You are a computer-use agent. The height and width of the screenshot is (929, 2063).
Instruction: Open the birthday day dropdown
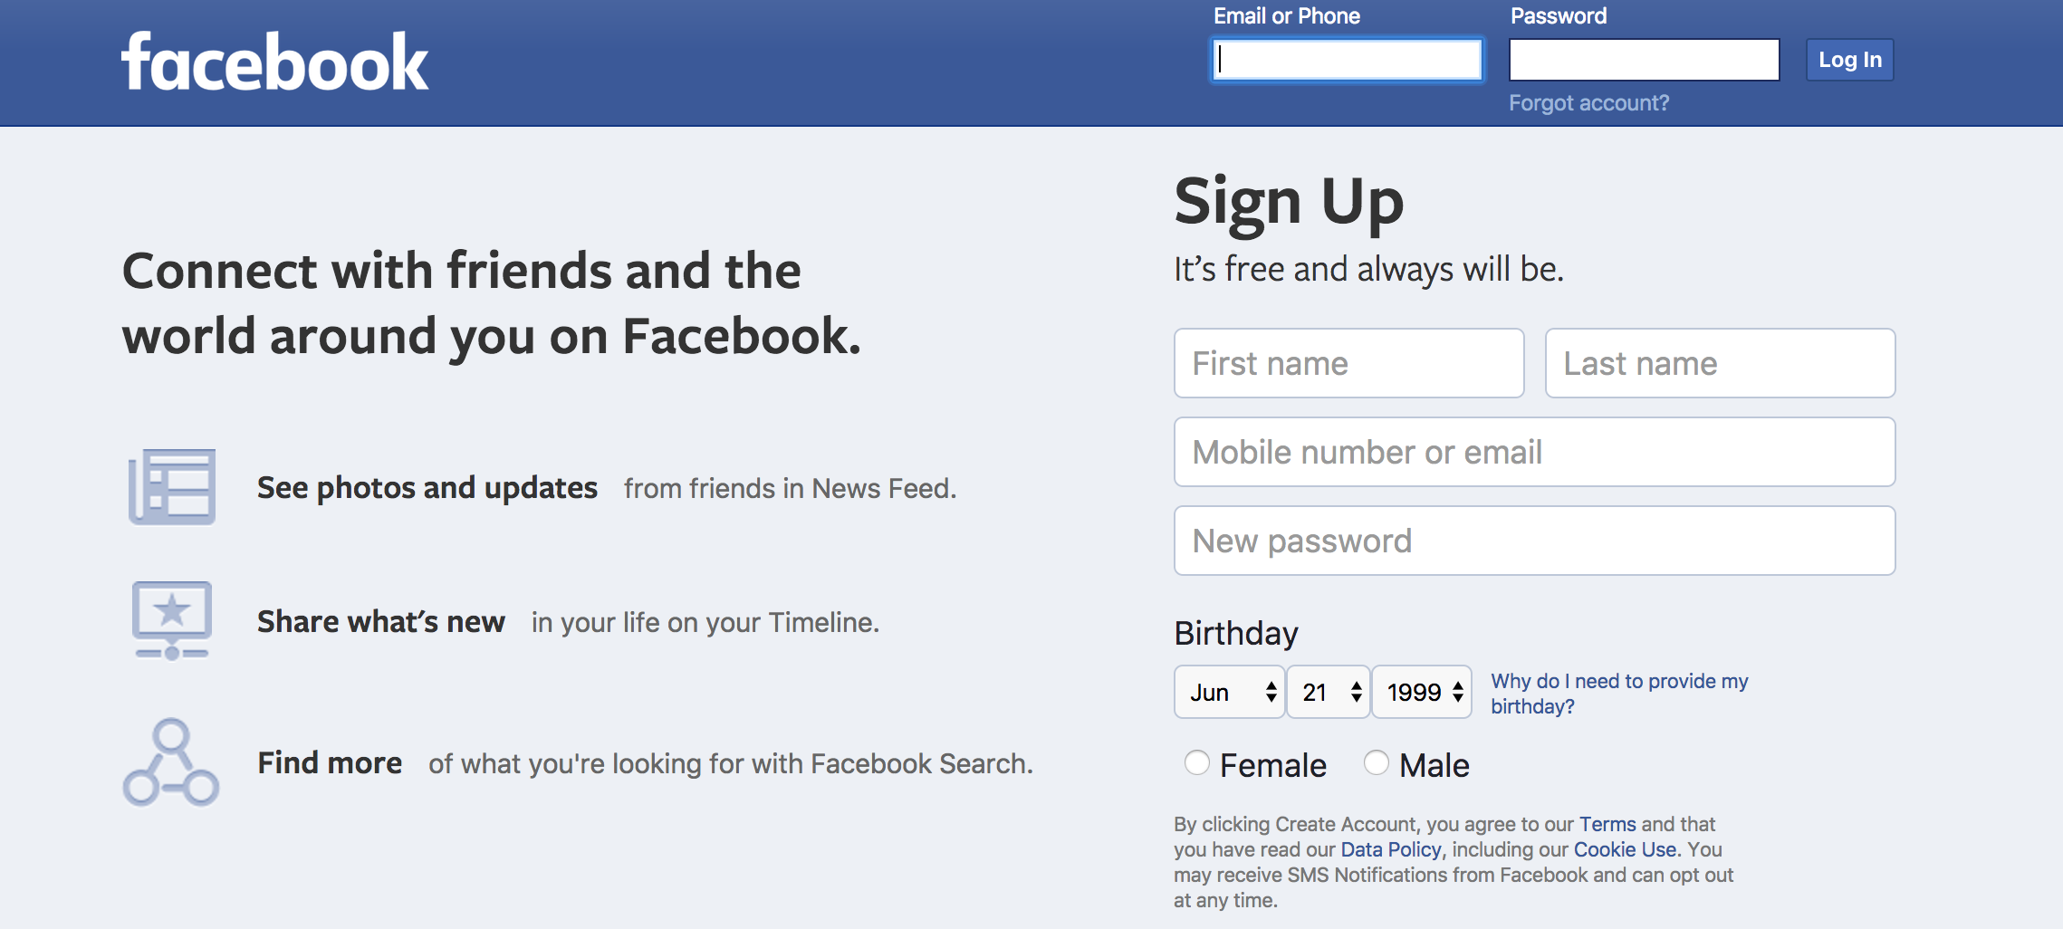click(1329, 693)
